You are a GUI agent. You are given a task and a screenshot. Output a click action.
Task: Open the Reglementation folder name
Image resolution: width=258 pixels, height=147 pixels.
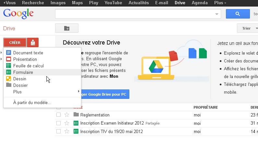95,115
